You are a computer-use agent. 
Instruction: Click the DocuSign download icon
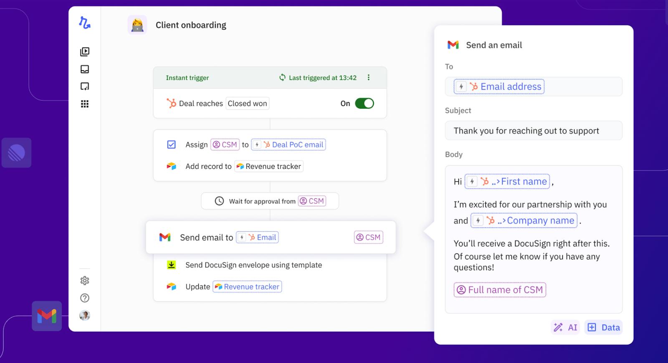[x=172, y=265]
